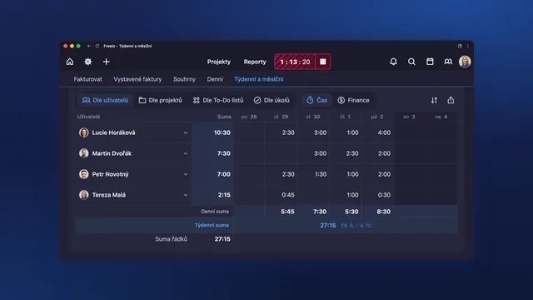Viewport: 533px width, 300px height.
Task: Click reload icon in title bar
Action: [x=97, y=46]
